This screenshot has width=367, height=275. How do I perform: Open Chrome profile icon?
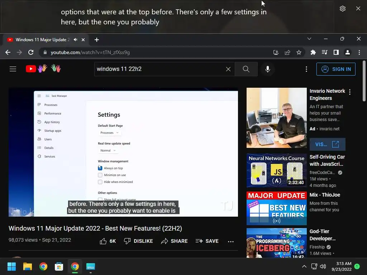coord(348,52)
